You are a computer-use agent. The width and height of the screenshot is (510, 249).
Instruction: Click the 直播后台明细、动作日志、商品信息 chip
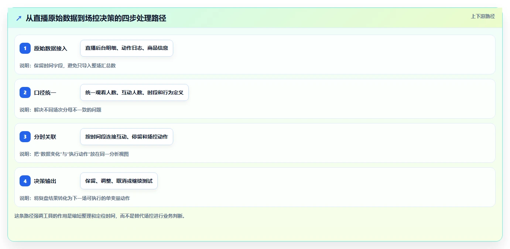pos(127,48)
